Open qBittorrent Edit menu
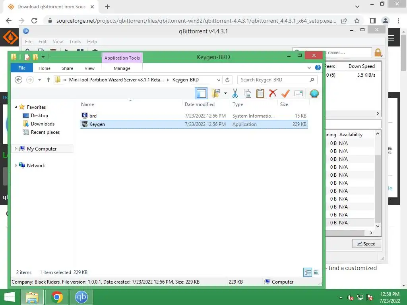This screenshot has width=407, height=305. click(x=42, y=41)
